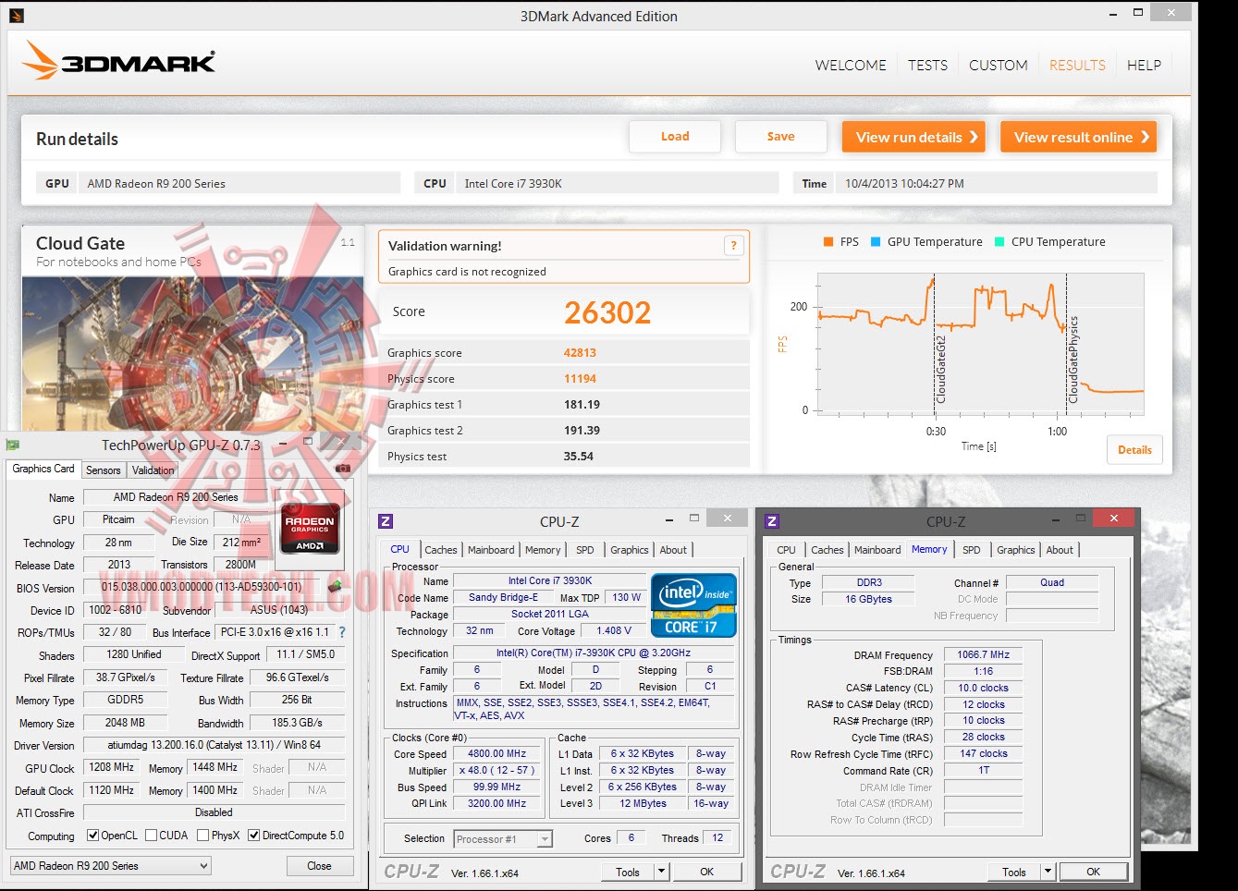This screenshot has width=1238, height=891.
Task: Open the Validation tab in GPU-Z
Action: coord(153,470)
